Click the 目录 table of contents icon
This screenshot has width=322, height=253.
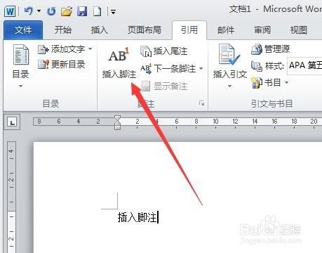tap(21, 54)
